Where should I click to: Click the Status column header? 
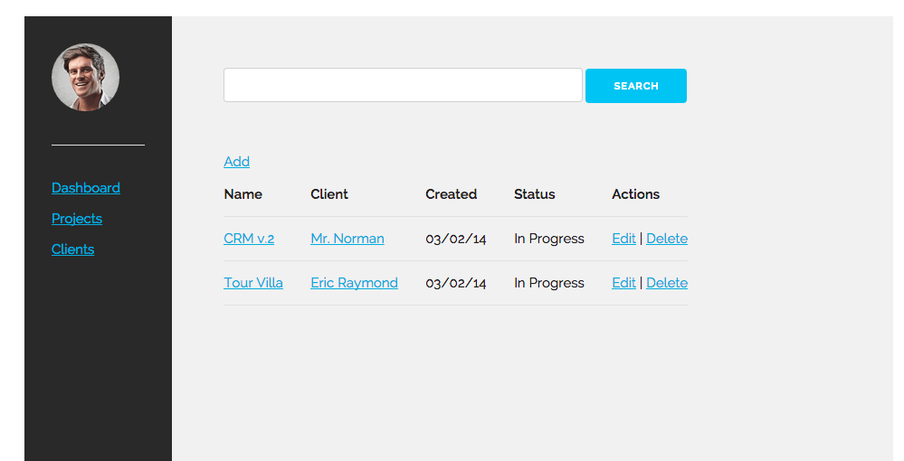(x=535, y=194)
